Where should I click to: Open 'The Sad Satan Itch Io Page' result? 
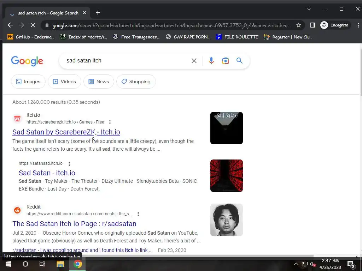[x=74, y=224]
